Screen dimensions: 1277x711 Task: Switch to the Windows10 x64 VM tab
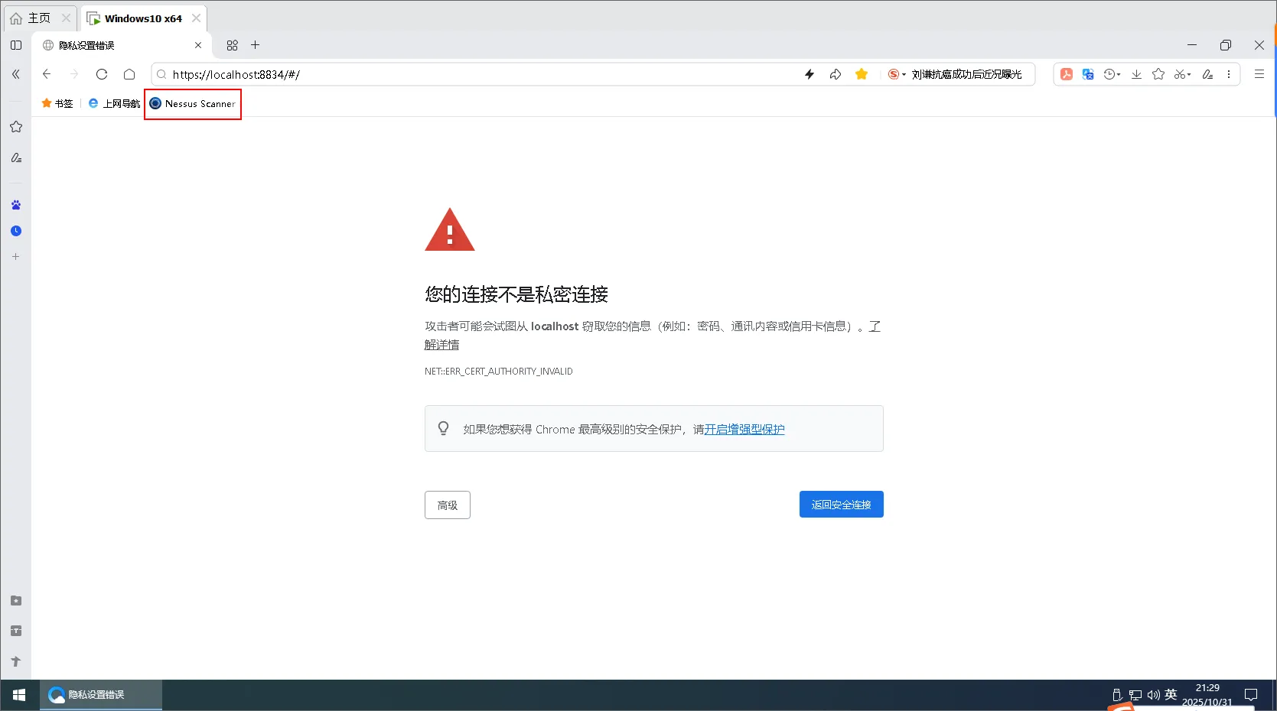pyautogui.click(x=142, y=18)
